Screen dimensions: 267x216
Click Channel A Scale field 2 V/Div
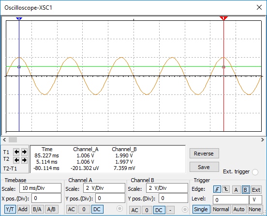104,188
